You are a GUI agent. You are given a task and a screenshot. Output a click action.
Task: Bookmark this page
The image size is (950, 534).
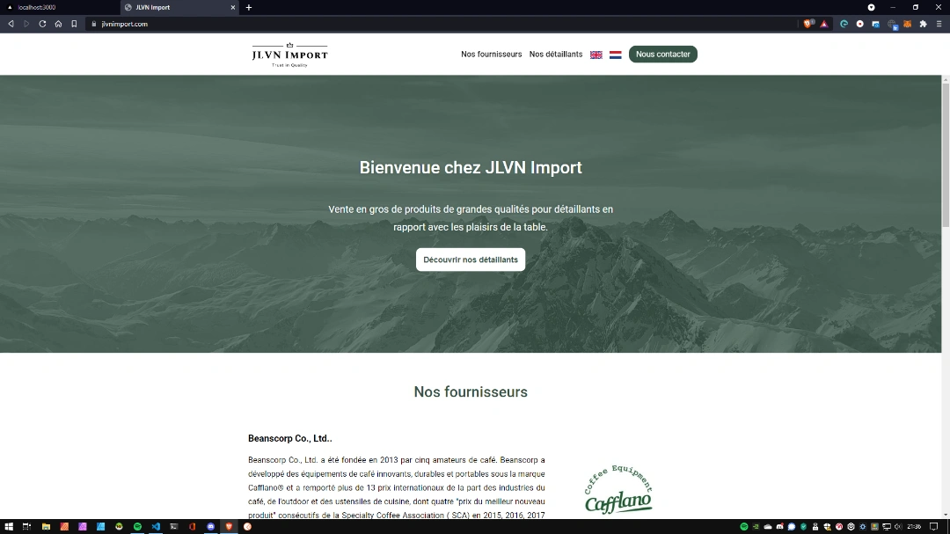(74, 24)
